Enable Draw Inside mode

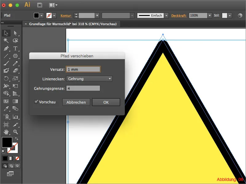pyautogui.click(x=17, y=166)
